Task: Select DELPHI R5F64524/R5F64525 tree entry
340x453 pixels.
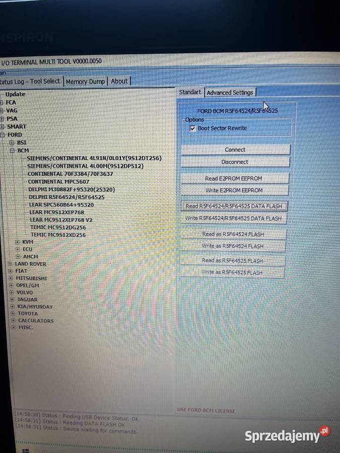Action: click(66, 197)
